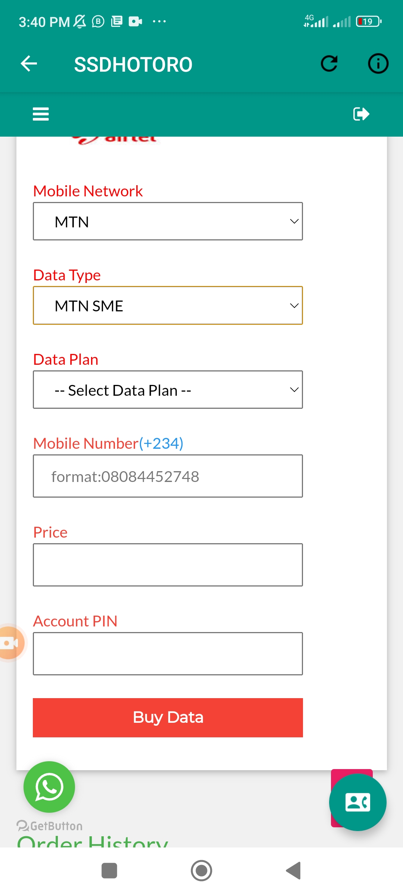Open the Data Type dropdown showing MTN SME

(x=168, y=305)
